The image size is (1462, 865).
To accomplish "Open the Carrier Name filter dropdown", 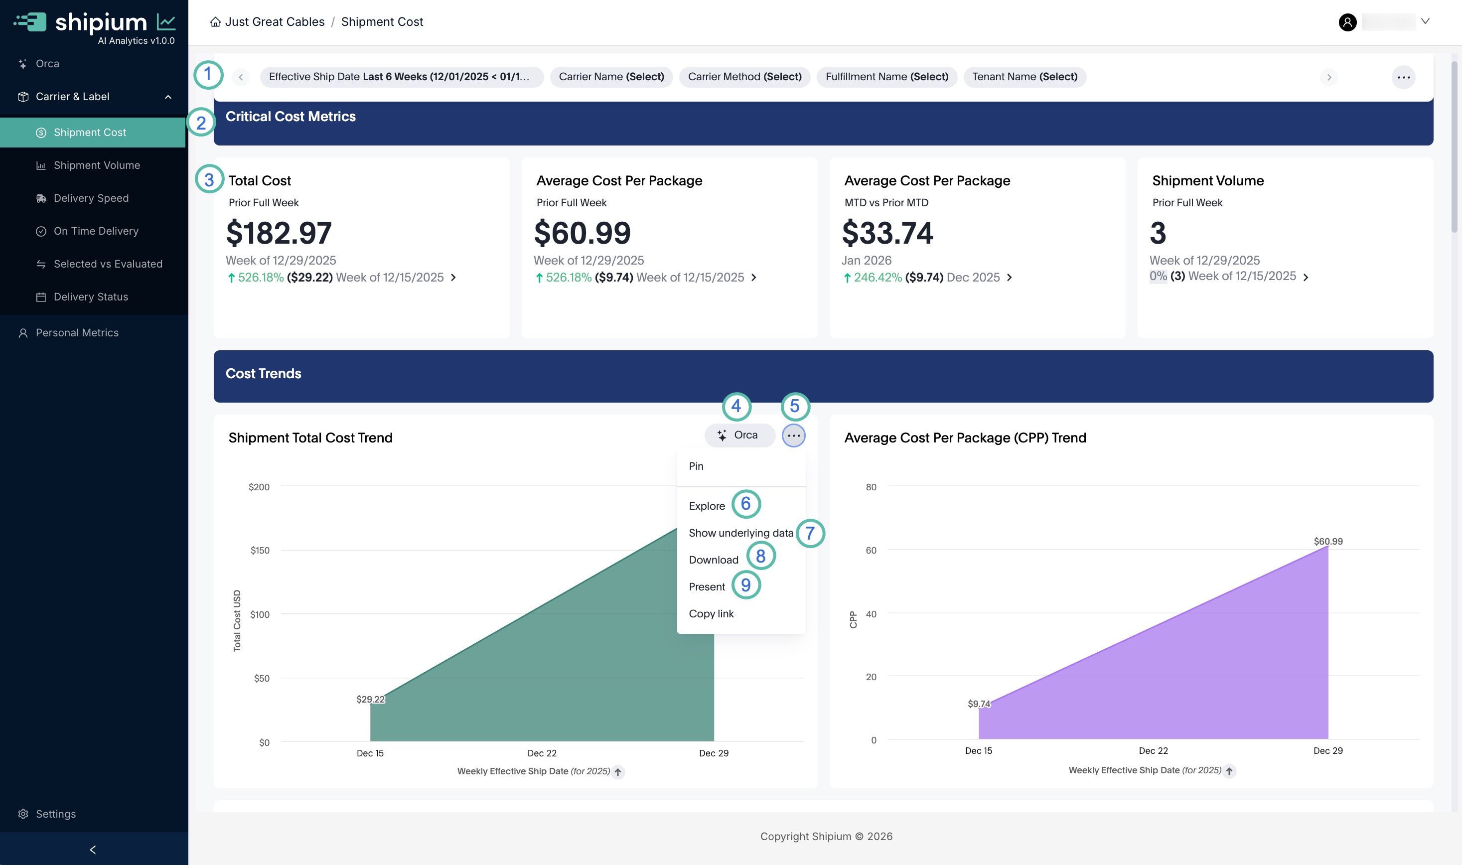I will (x=611, y=77).
